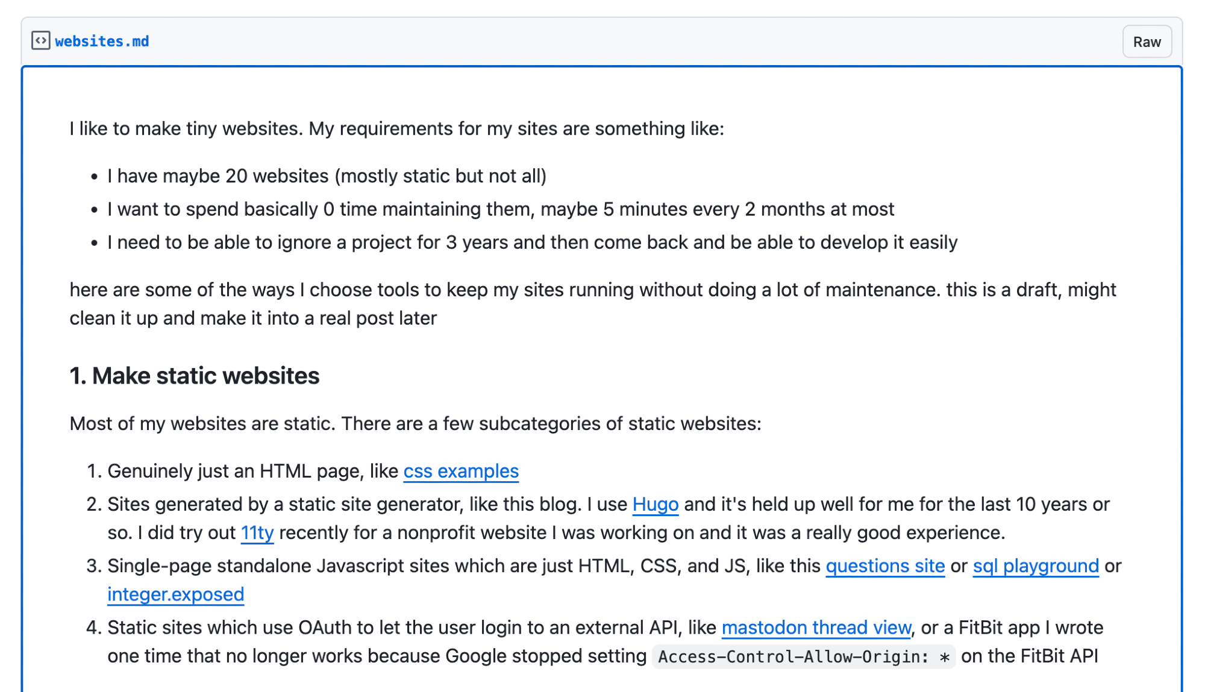Click the "Static sites which use OAuth" list item text
Screen dimensions: 1205x692
[x=413, y=628]
